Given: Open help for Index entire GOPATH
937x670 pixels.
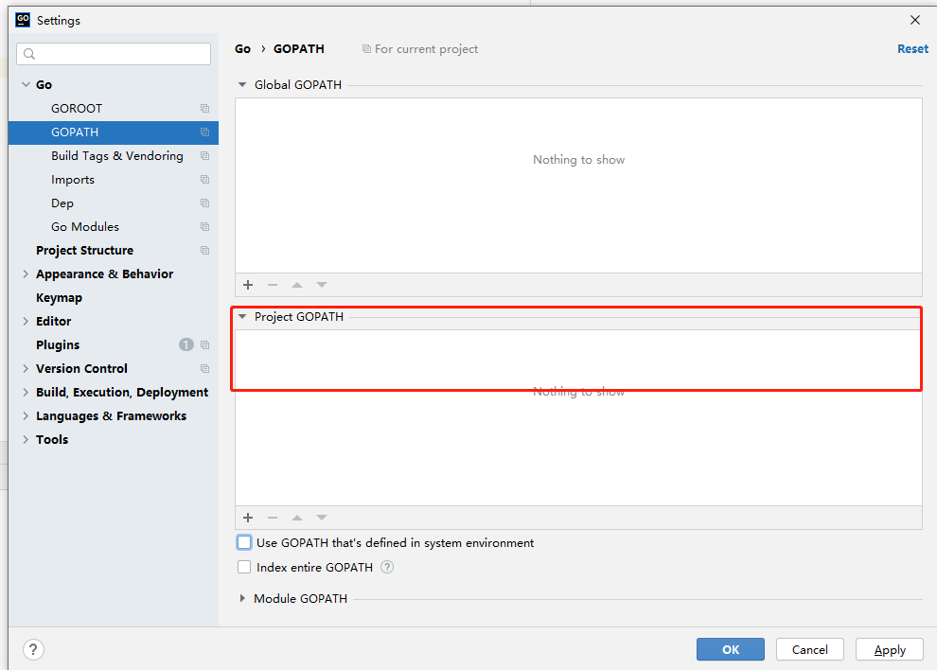Looking at the screenshot, I should 387,567.
